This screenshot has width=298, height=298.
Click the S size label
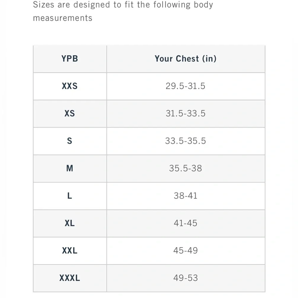(70, 141)
